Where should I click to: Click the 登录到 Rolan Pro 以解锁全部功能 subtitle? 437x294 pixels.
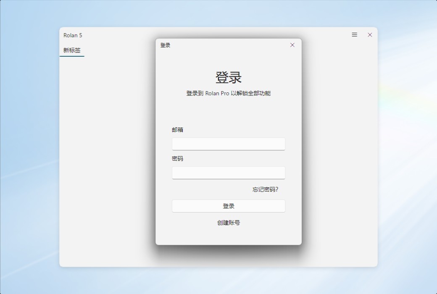[229, 93]
